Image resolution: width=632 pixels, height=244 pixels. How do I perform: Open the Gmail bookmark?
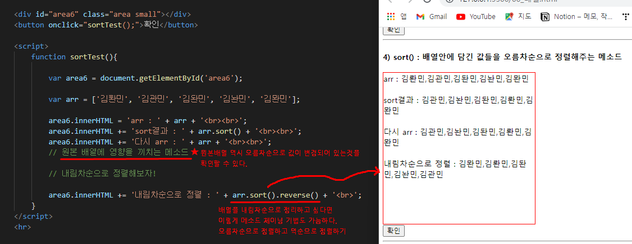click(x=431, y=16)
